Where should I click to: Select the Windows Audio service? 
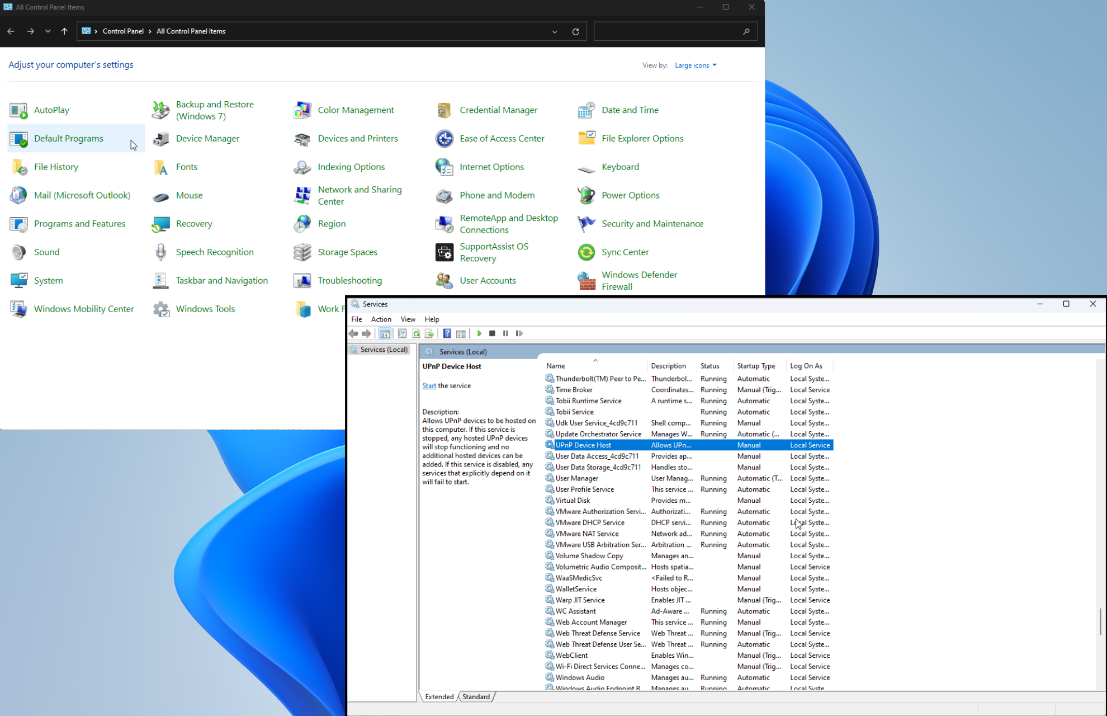pyautogui.click(x=689, y=677)
